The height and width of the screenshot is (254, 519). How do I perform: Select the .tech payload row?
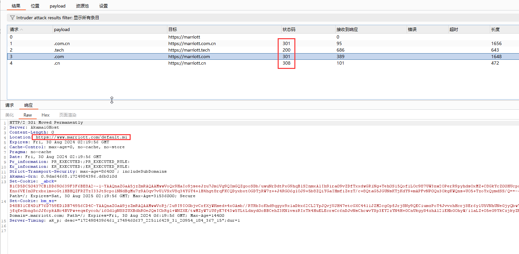(263, 50)
